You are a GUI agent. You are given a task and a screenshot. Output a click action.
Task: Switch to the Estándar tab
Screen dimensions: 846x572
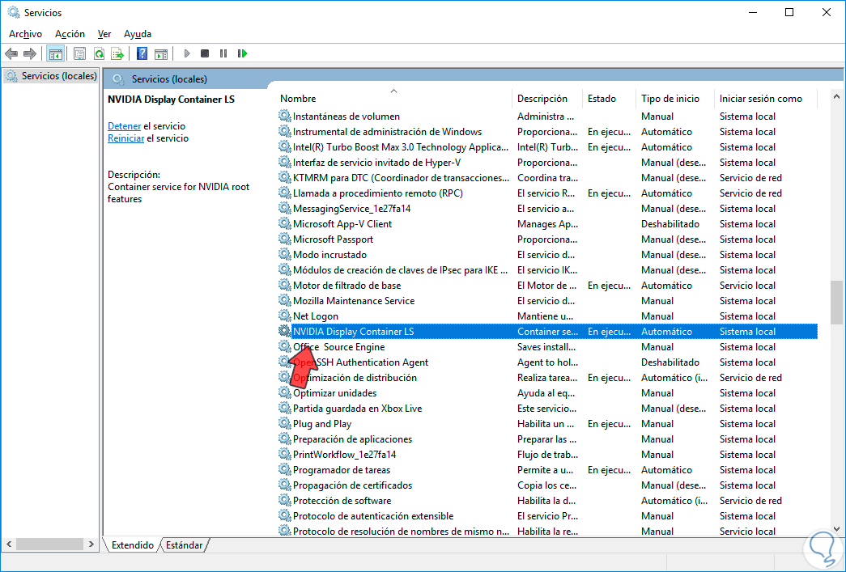click(x=184, y=545)
